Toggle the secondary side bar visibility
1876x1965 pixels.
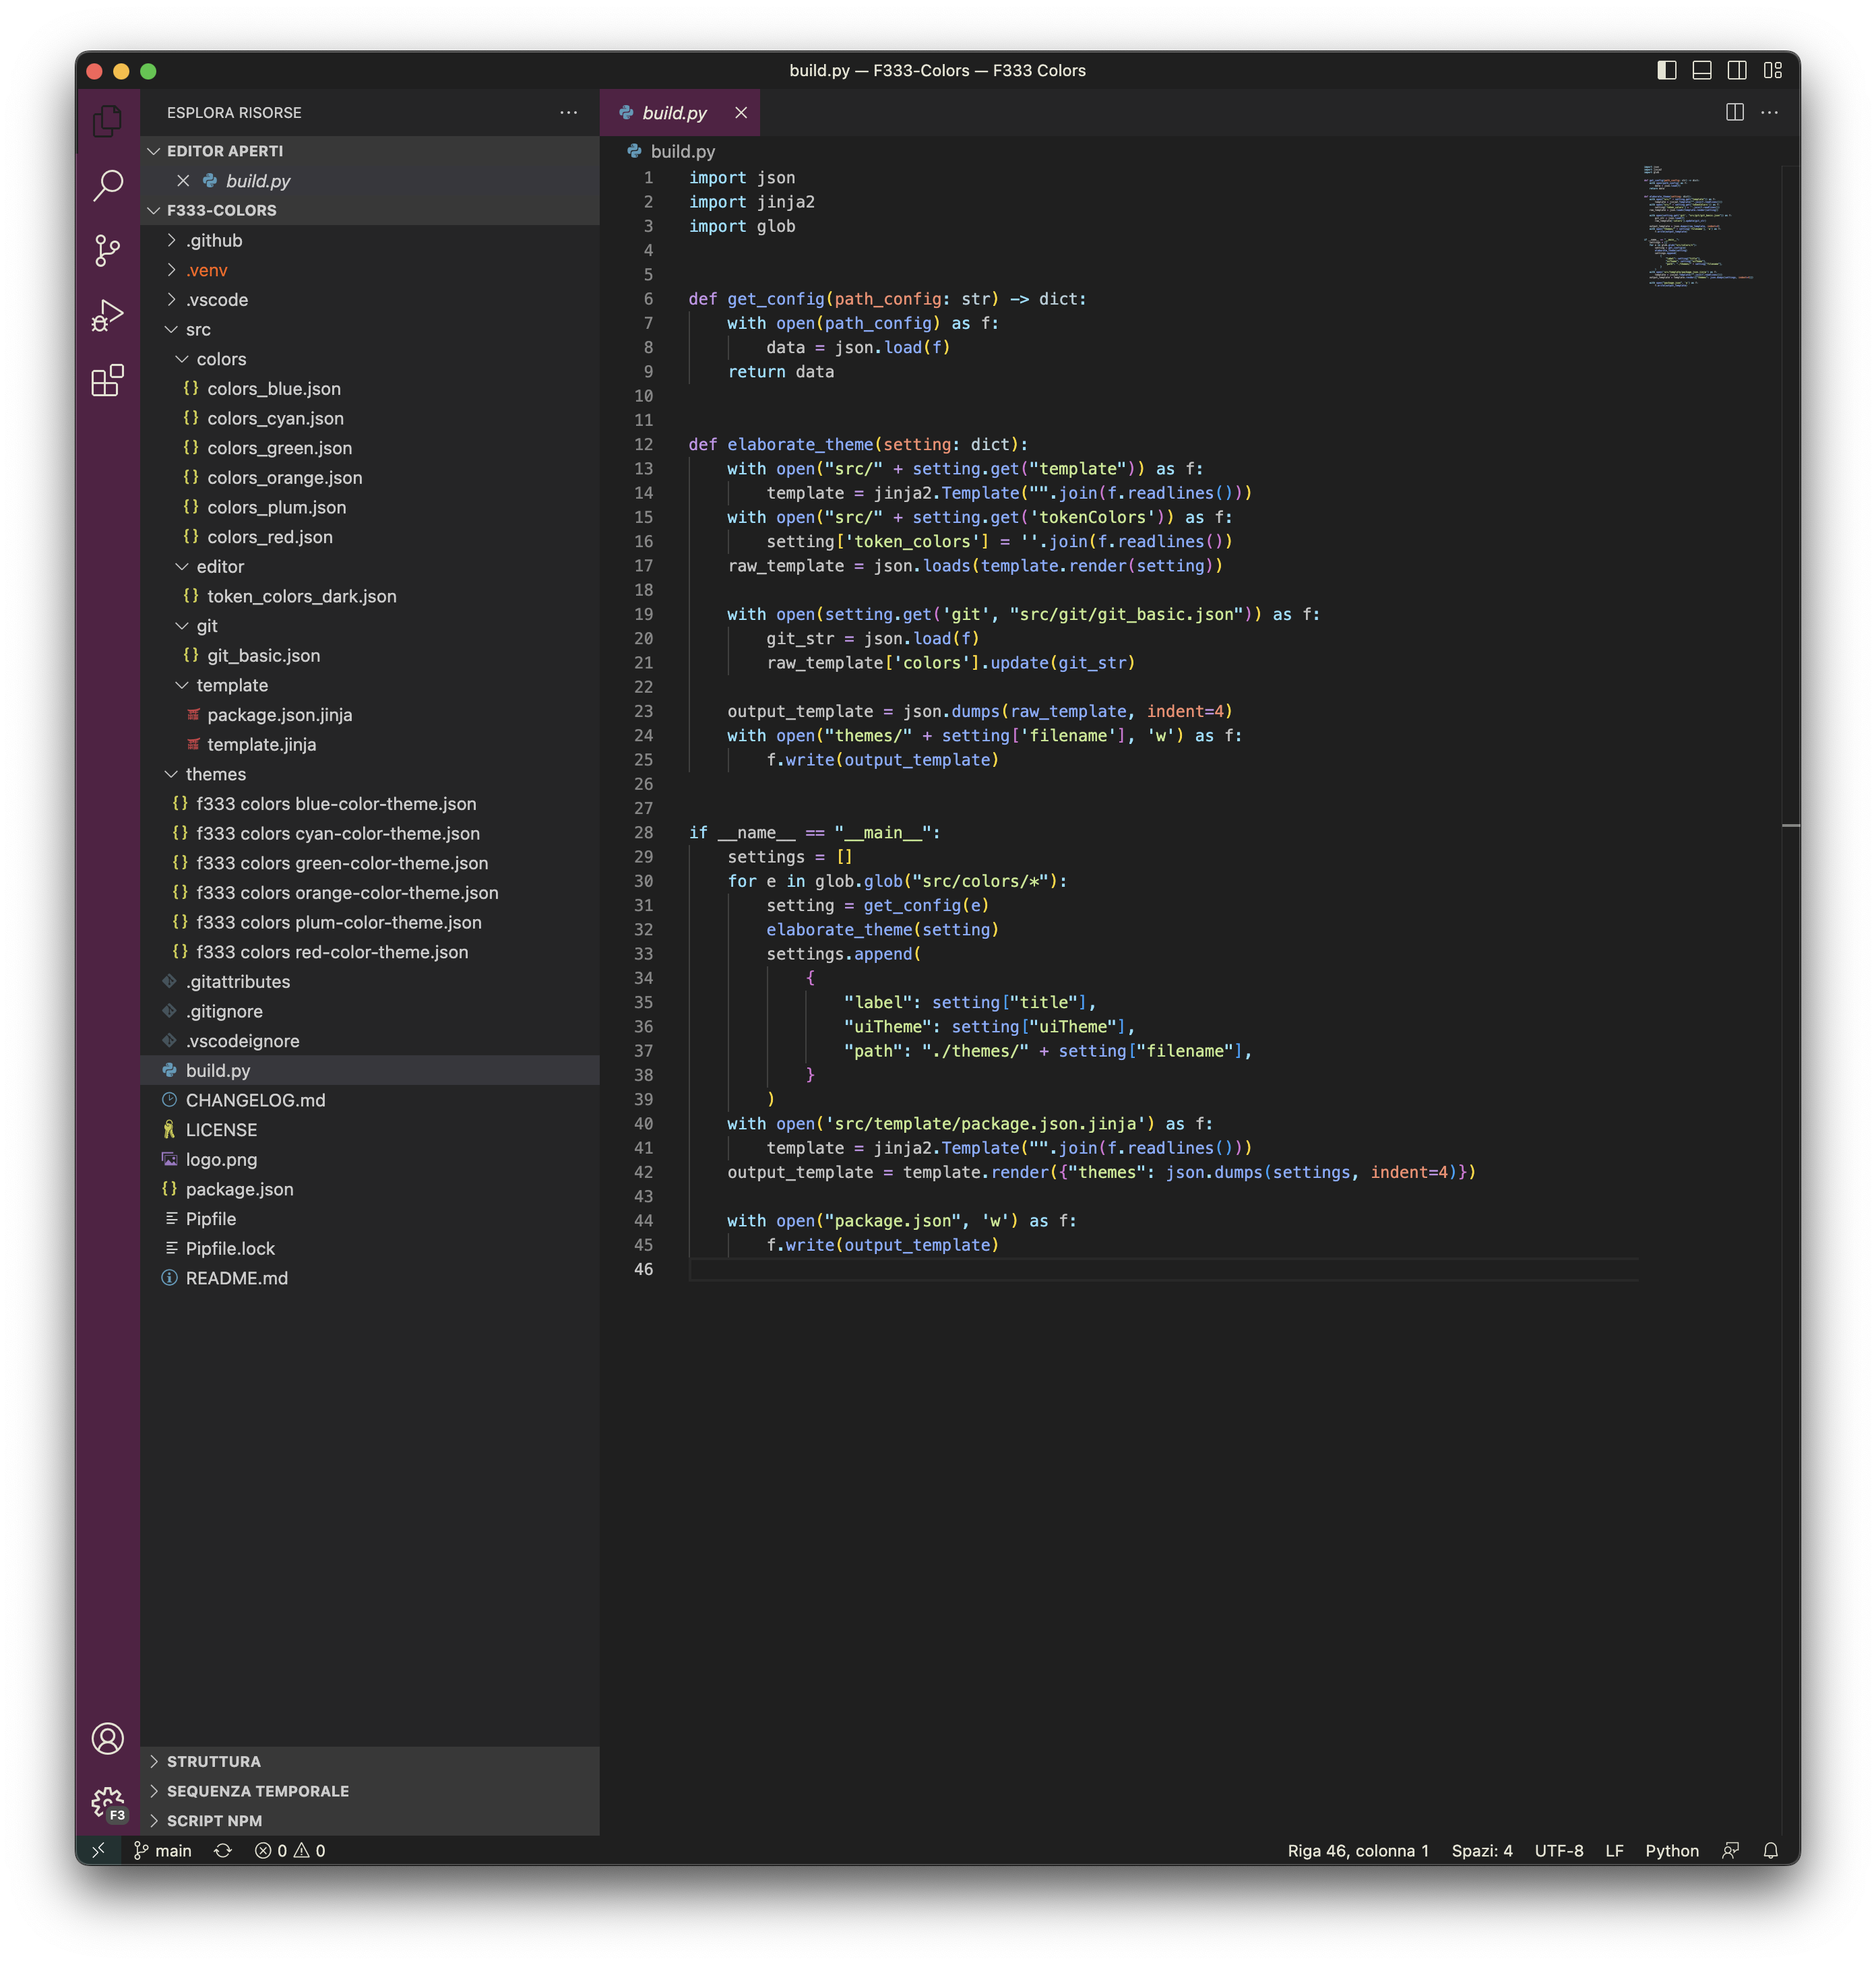pyautogui.click(x=1737, y=70)
